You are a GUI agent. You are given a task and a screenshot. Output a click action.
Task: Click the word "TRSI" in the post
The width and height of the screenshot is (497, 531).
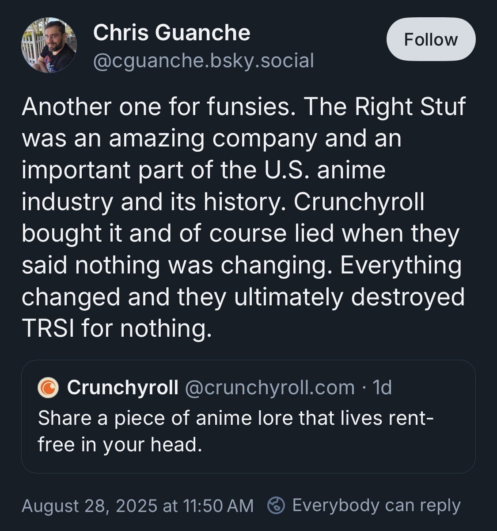tap(48, 328)
